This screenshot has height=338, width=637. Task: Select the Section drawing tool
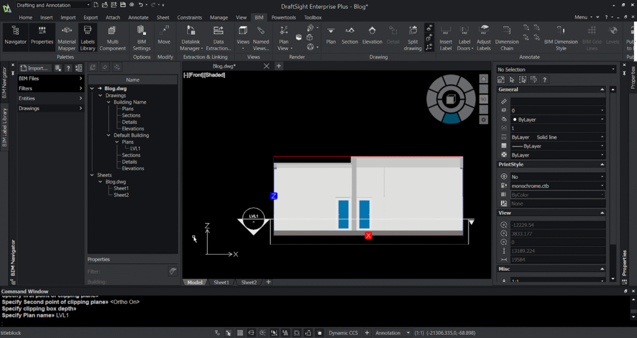(350, 34)
